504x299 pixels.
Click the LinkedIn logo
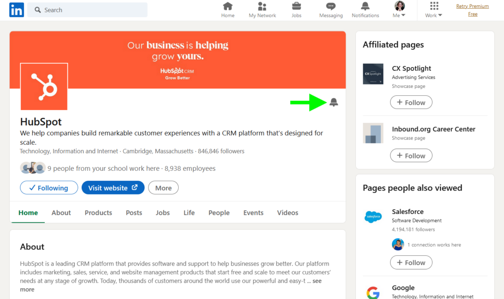click(16, 9)
